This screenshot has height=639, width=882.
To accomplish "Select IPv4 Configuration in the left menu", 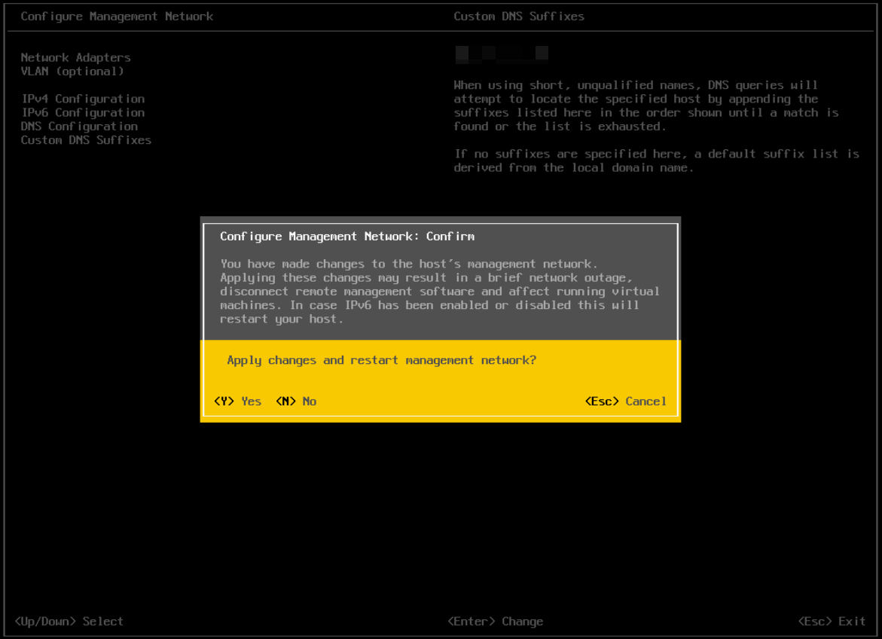I will click(83, 99).
